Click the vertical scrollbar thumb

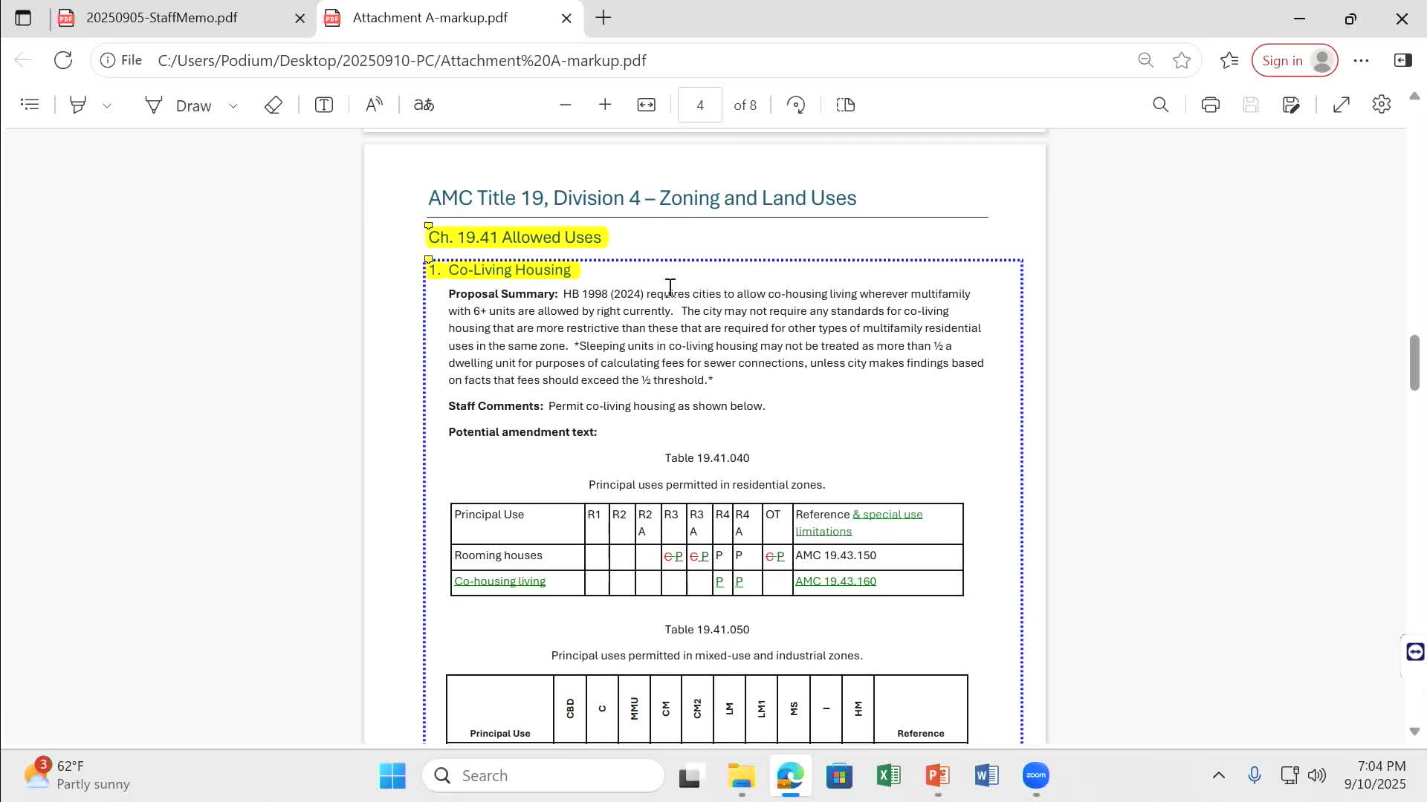tap(1414, 362)
